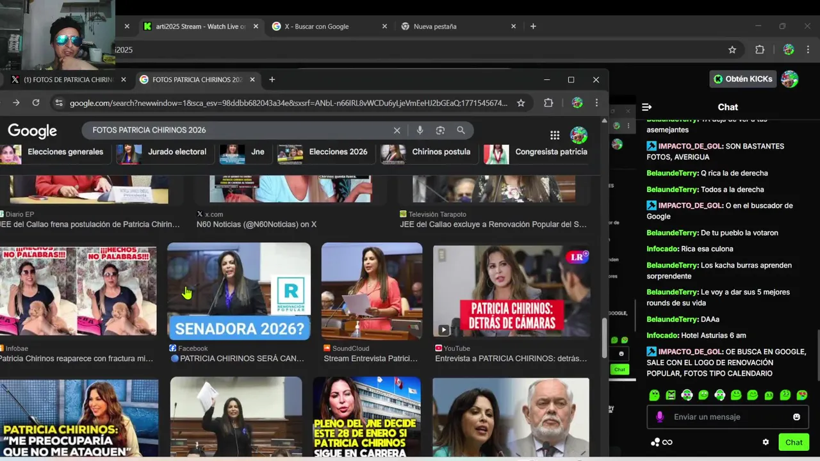The width and height of the screenshot is (820, 461).
Task: Click the channel points icon below chat input
Action: point(655,442)
